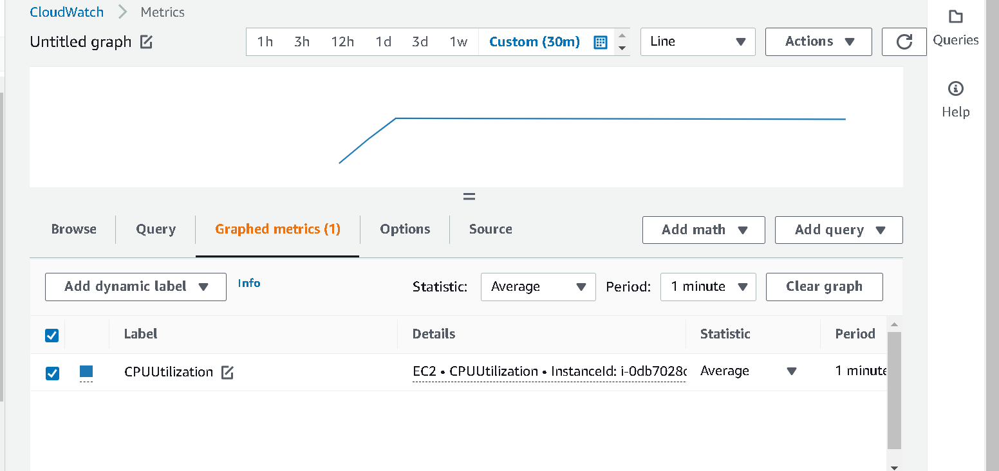The image size is (999, 471).
Task: Open the Queries folder icon
Action: click(x=956, y=17)
